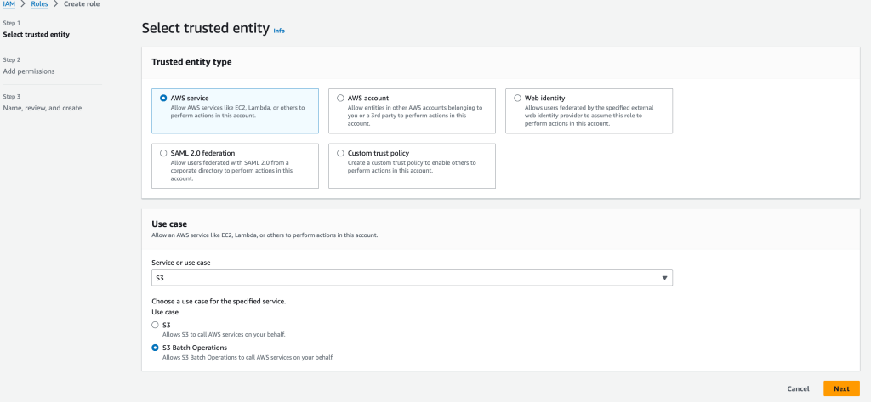The image size is (871, 402).
Task: Click the dropdown arrow beside S3
Action: point(663,278)
